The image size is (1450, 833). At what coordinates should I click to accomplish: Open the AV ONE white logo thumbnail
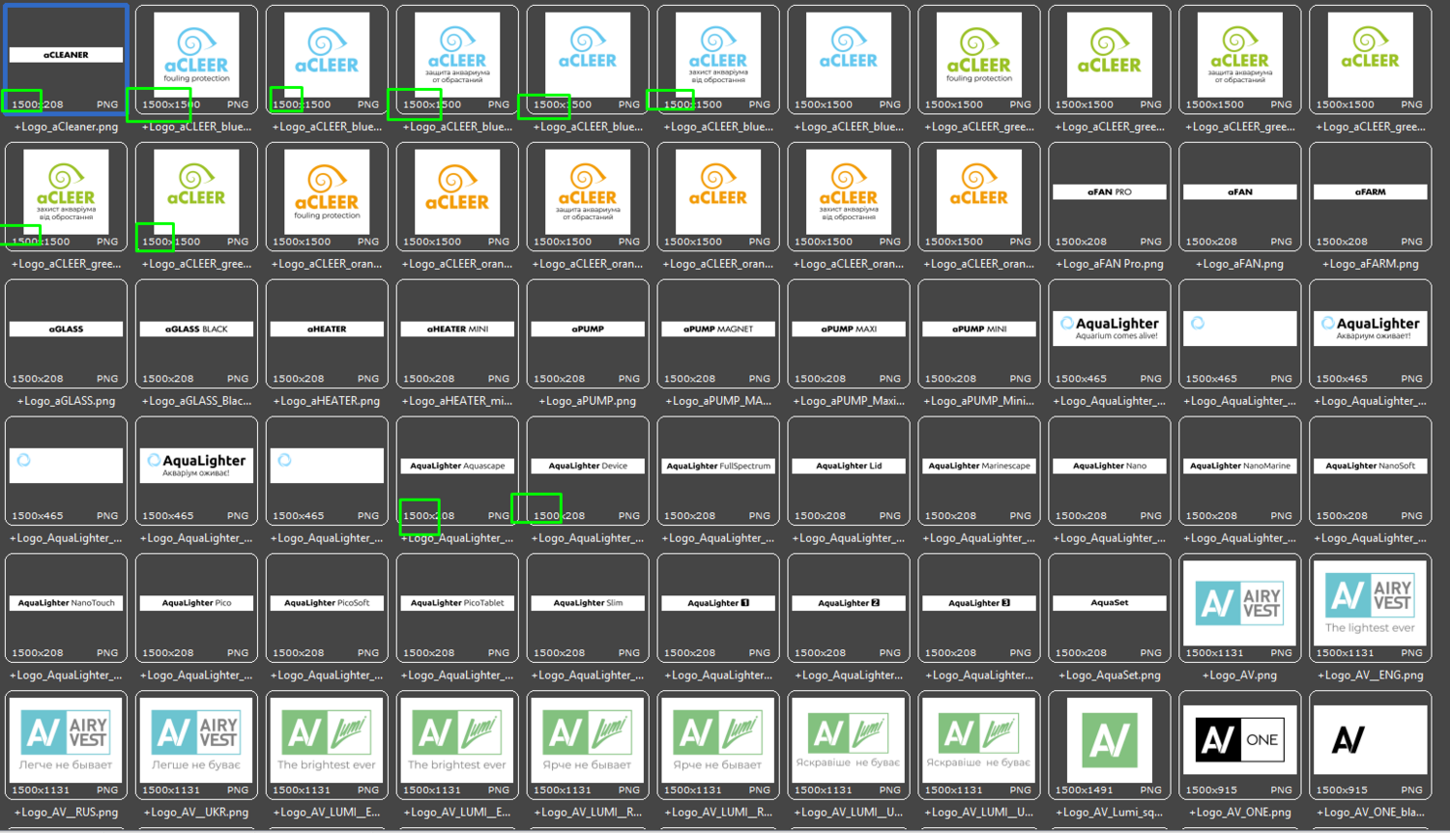(x=1239, y=745)
